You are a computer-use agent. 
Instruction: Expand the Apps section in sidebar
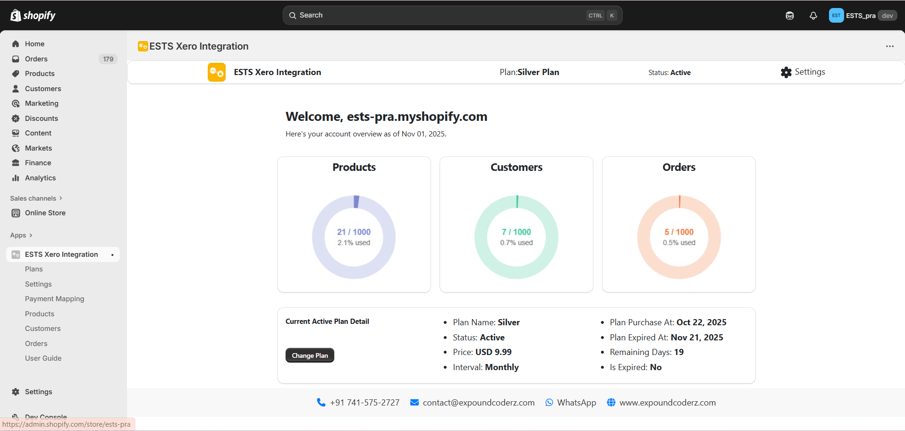click(x=21, y=235)
